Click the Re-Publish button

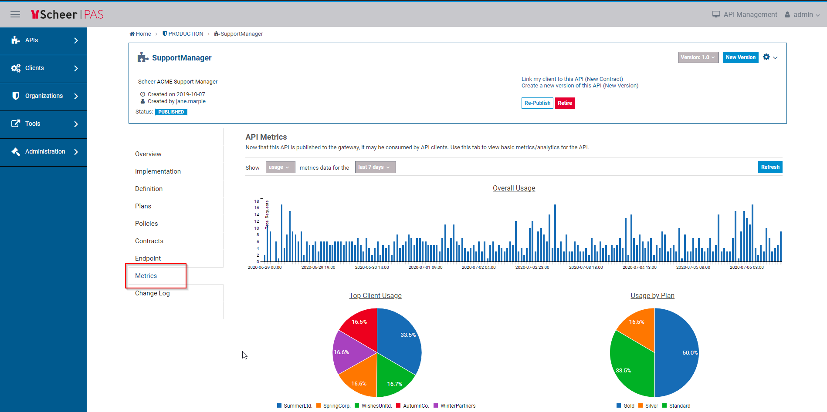coord(537,103)
